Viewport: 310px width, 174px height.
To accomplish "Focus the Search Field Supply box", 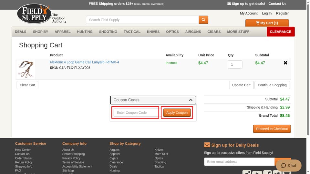I will click(142, 20).
